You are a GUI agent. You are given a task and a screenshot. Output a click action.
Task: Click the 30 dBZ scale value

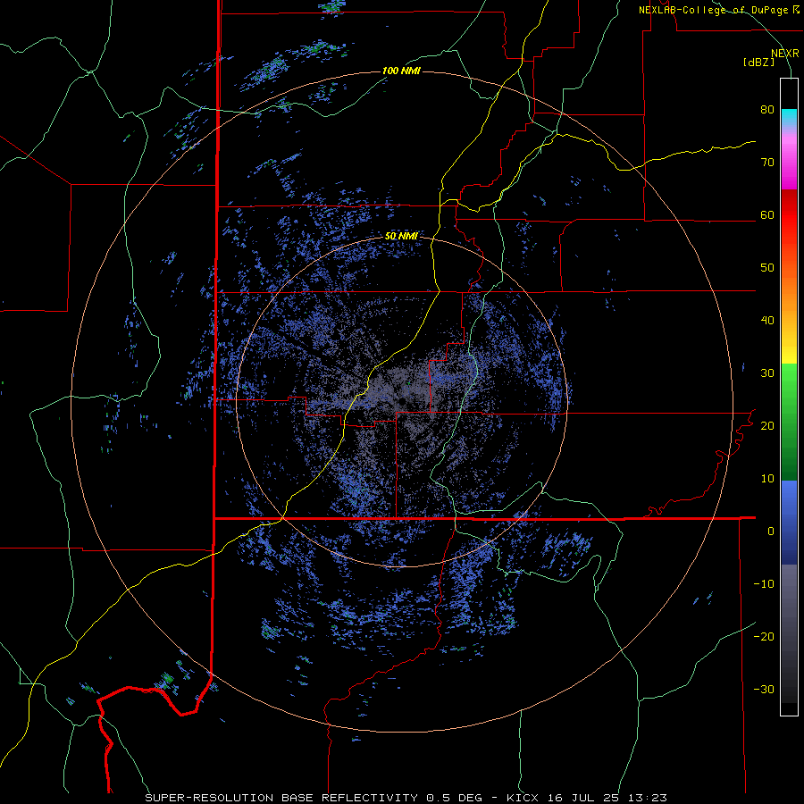767,373
